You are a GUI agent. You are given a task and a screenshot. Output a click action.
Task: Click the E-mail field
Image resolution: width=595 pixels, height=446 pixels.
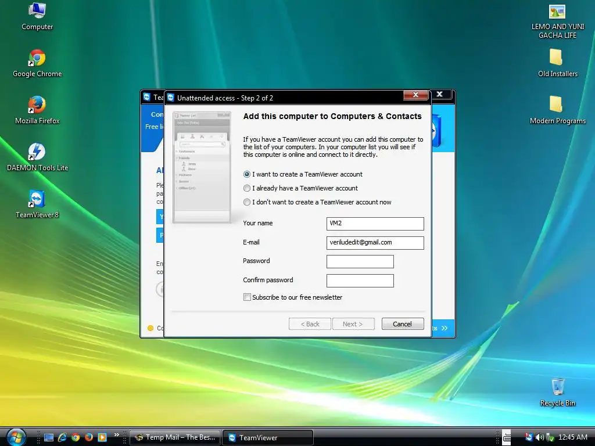coord(375,243)
